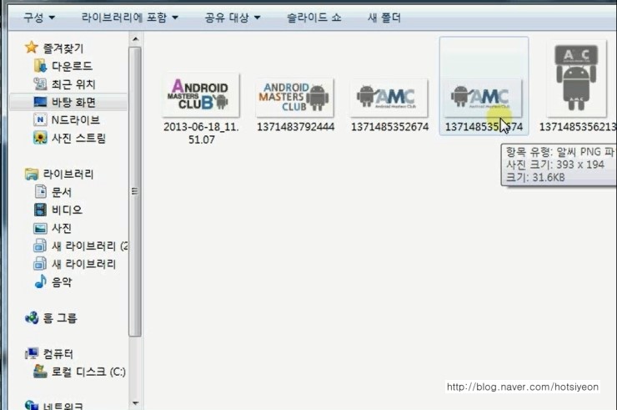Viewport: 617px width, 410px height.
Task: Click the second 새 라이브러리 icon
Action: click(40, 263)
